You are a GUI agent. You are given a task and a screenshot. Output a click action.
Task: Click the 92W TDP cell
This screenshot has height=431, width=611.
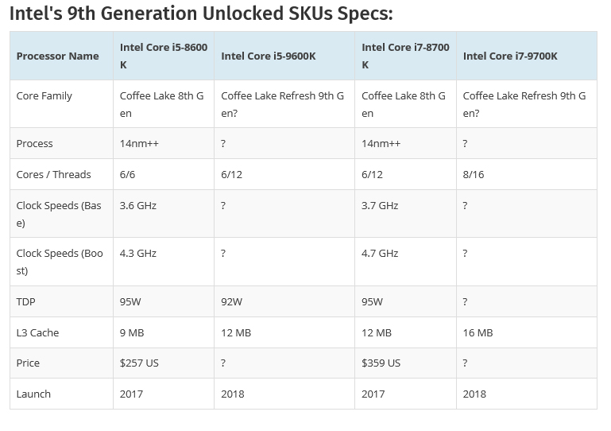coord(231,301)
